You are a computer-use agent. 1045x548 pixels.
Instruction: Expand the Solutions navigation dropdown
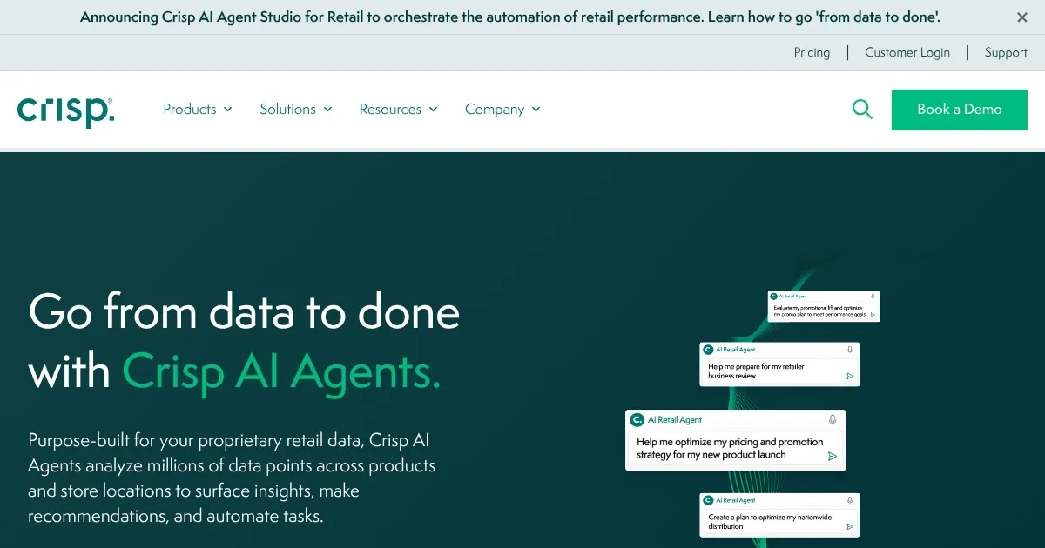click(296, 110)
